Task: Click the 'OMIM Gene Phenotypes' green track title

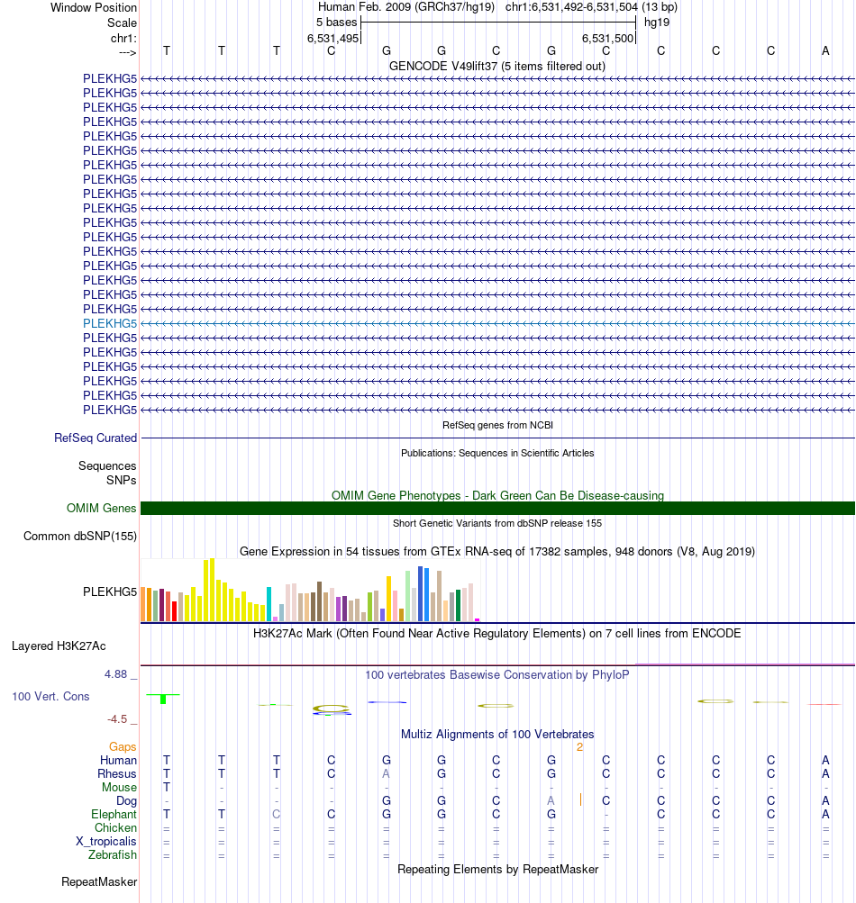Action: [497, 495]
